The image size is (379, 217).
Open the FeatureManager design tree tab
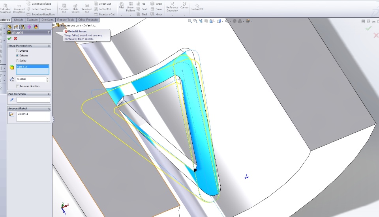9,27
